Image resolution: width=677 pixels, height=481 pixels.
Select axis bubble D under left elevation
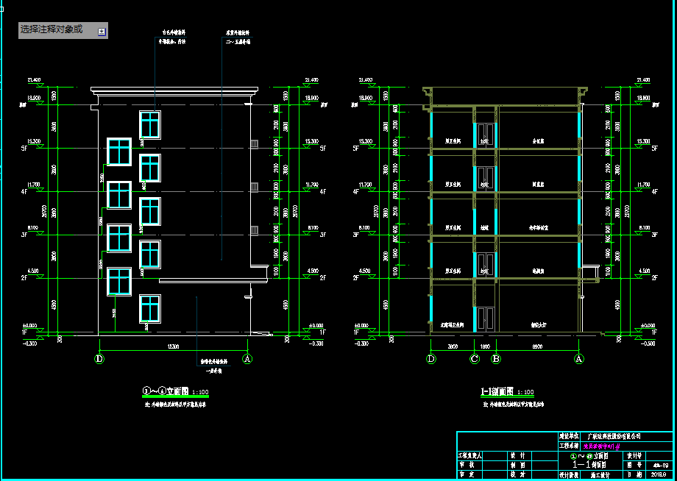pos(99,359)
